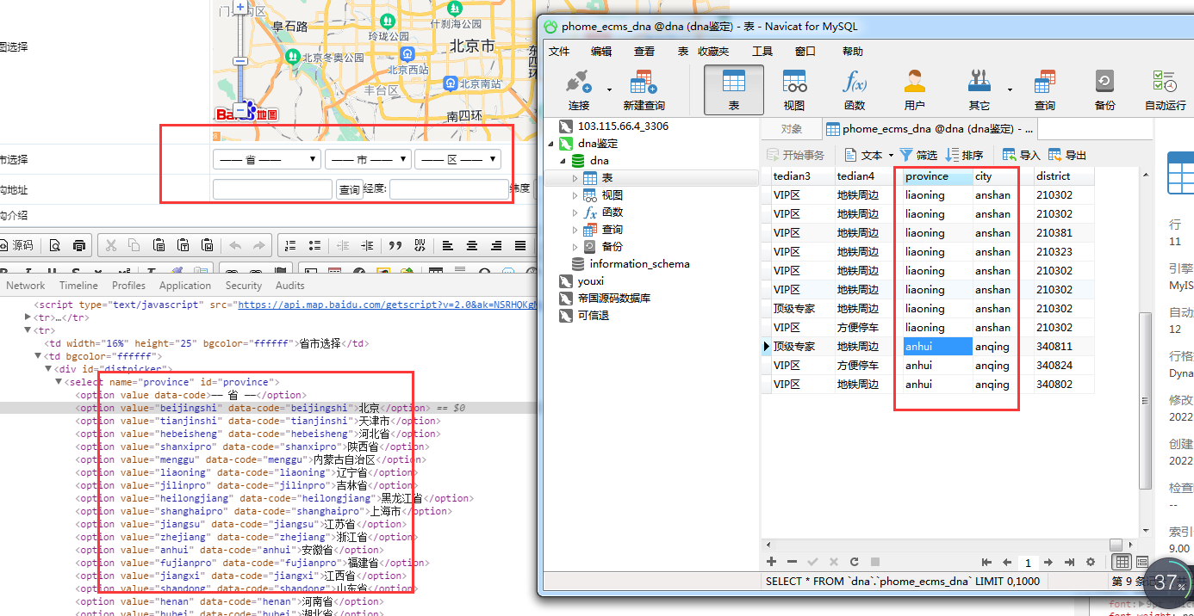Click the print icon in editor toolbar
This screenshot has width=1194, height=616.
point(78,245)
